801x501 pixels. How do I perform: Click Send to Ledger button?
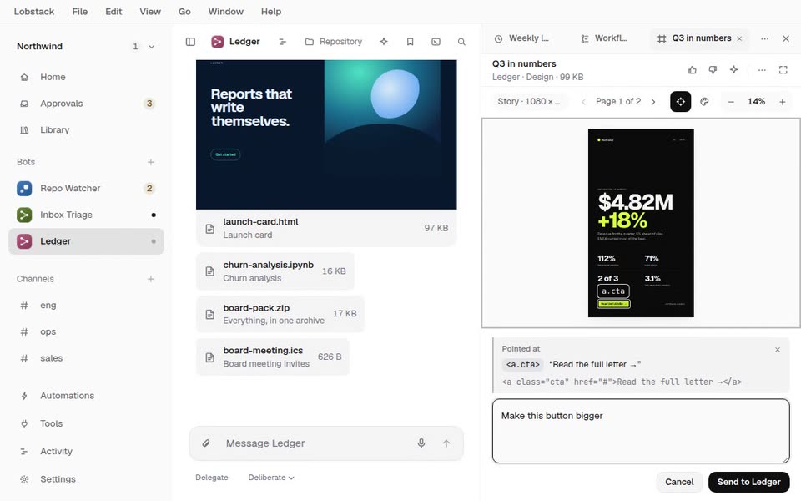(x=749, y=482)
